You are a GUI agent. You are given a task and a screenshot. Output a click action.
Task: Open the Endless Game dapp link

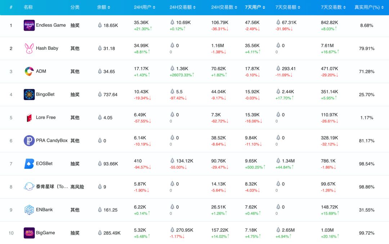pos(51,25)
